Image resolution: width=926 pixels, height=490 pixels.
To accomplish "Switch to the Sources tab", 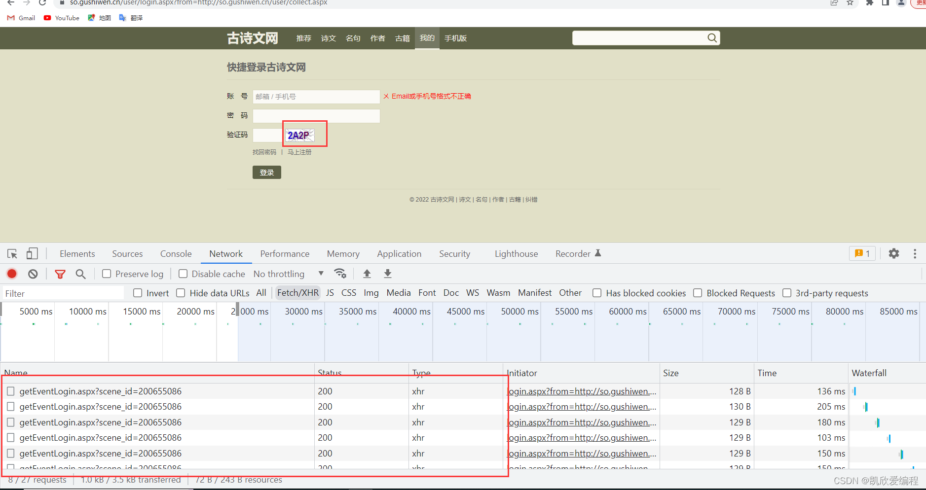I will coord(127,253).
